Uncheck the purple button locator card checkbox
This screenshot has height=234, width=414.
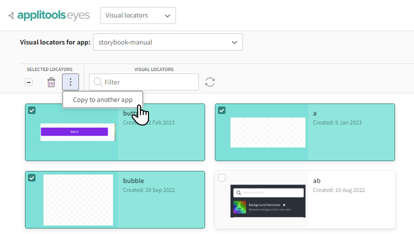32,110
